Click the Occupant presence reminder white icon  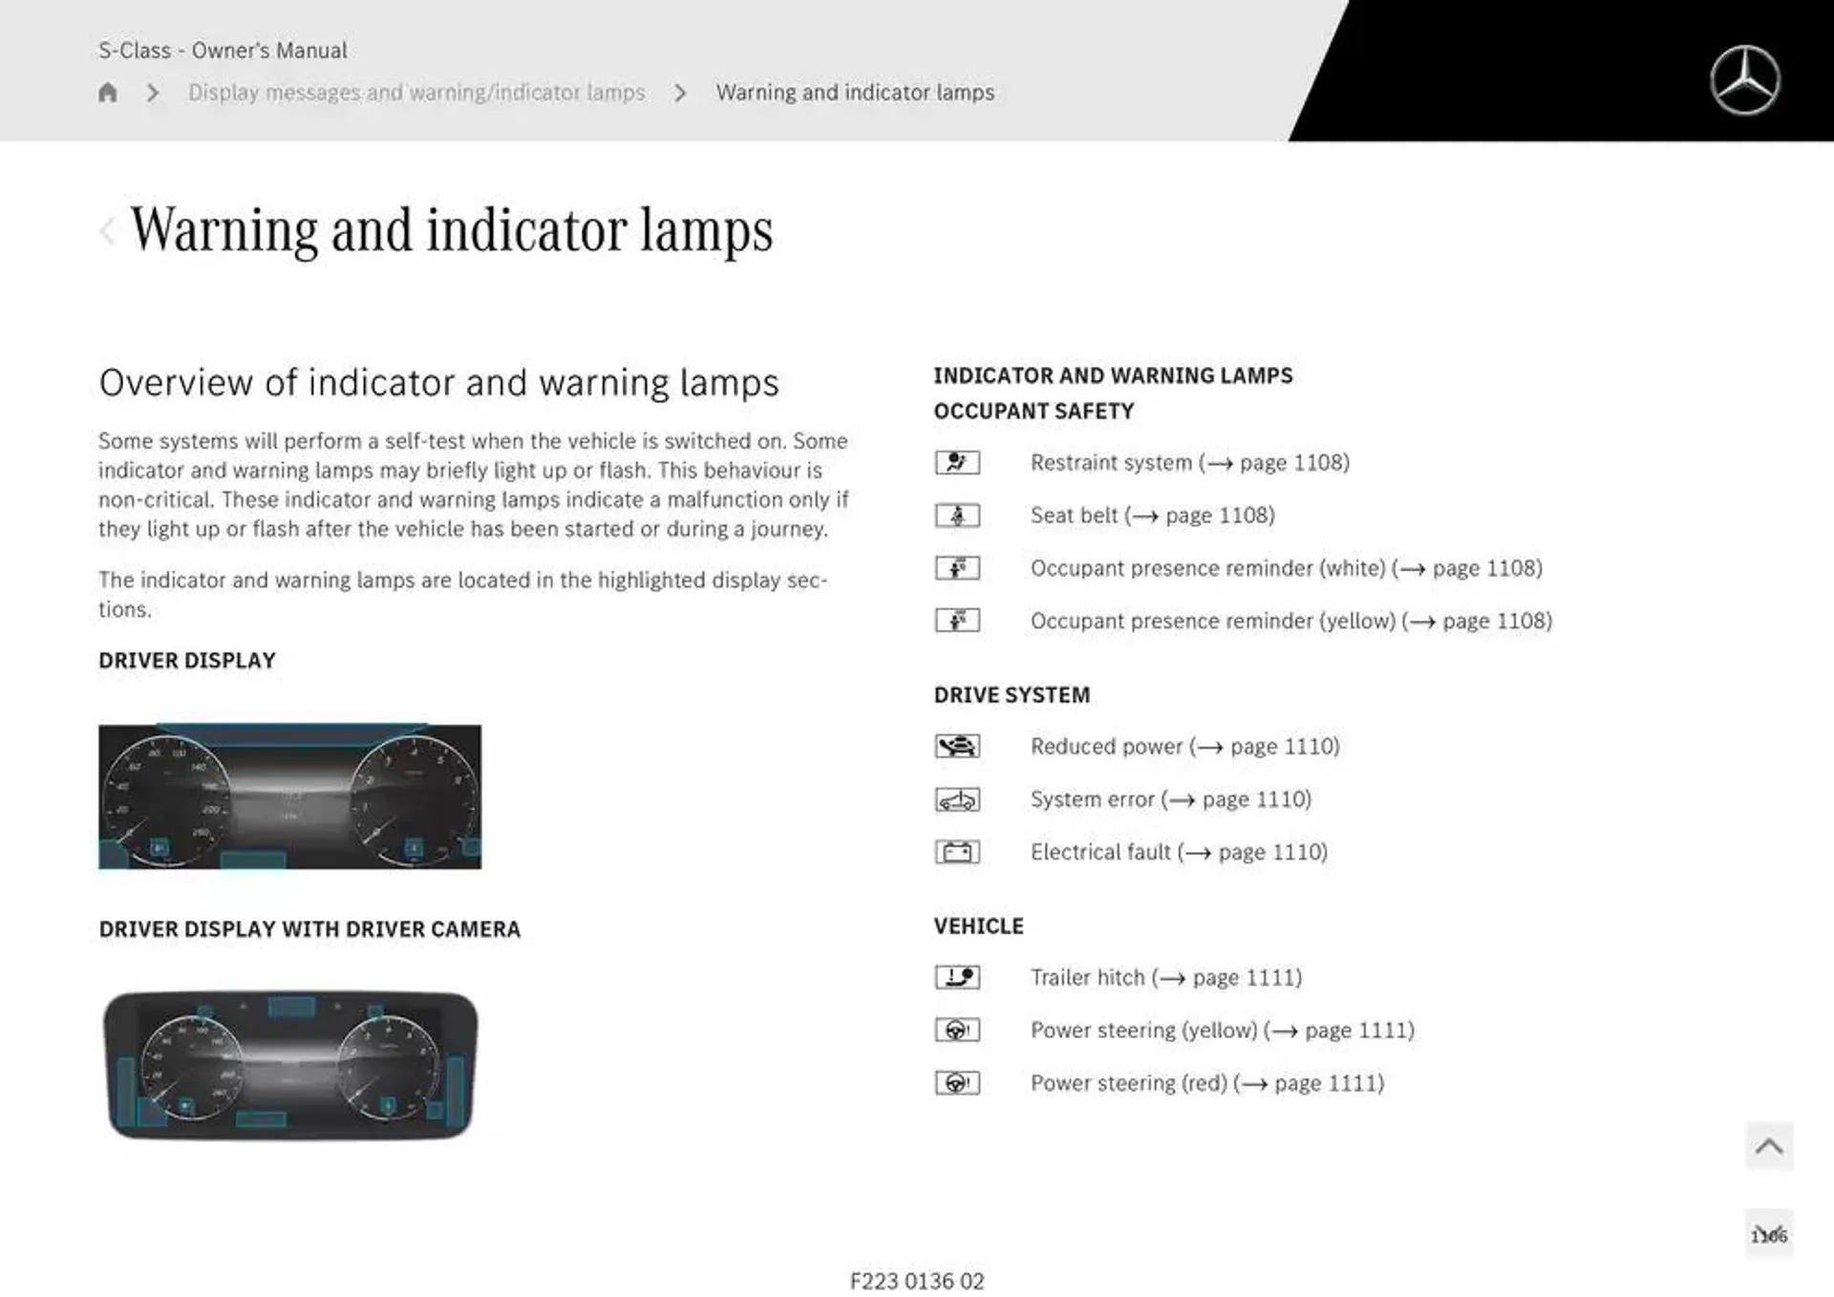[x=960, y=567]
